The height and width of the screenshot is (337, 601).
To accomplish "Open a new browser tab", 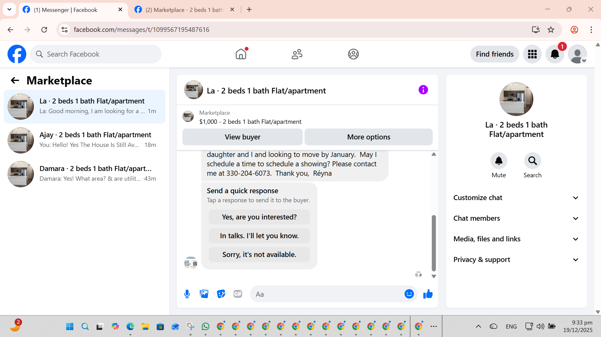I will tap(249, 10).
